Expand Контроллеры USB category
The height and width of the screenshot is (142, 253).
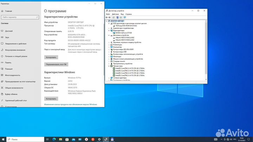click(x=109, y=52)
